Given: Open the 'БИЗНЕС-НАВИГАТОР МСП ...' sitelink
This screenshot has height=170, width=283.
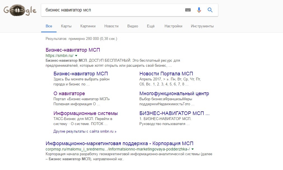Looking at the screenshot, I should 174,113.
